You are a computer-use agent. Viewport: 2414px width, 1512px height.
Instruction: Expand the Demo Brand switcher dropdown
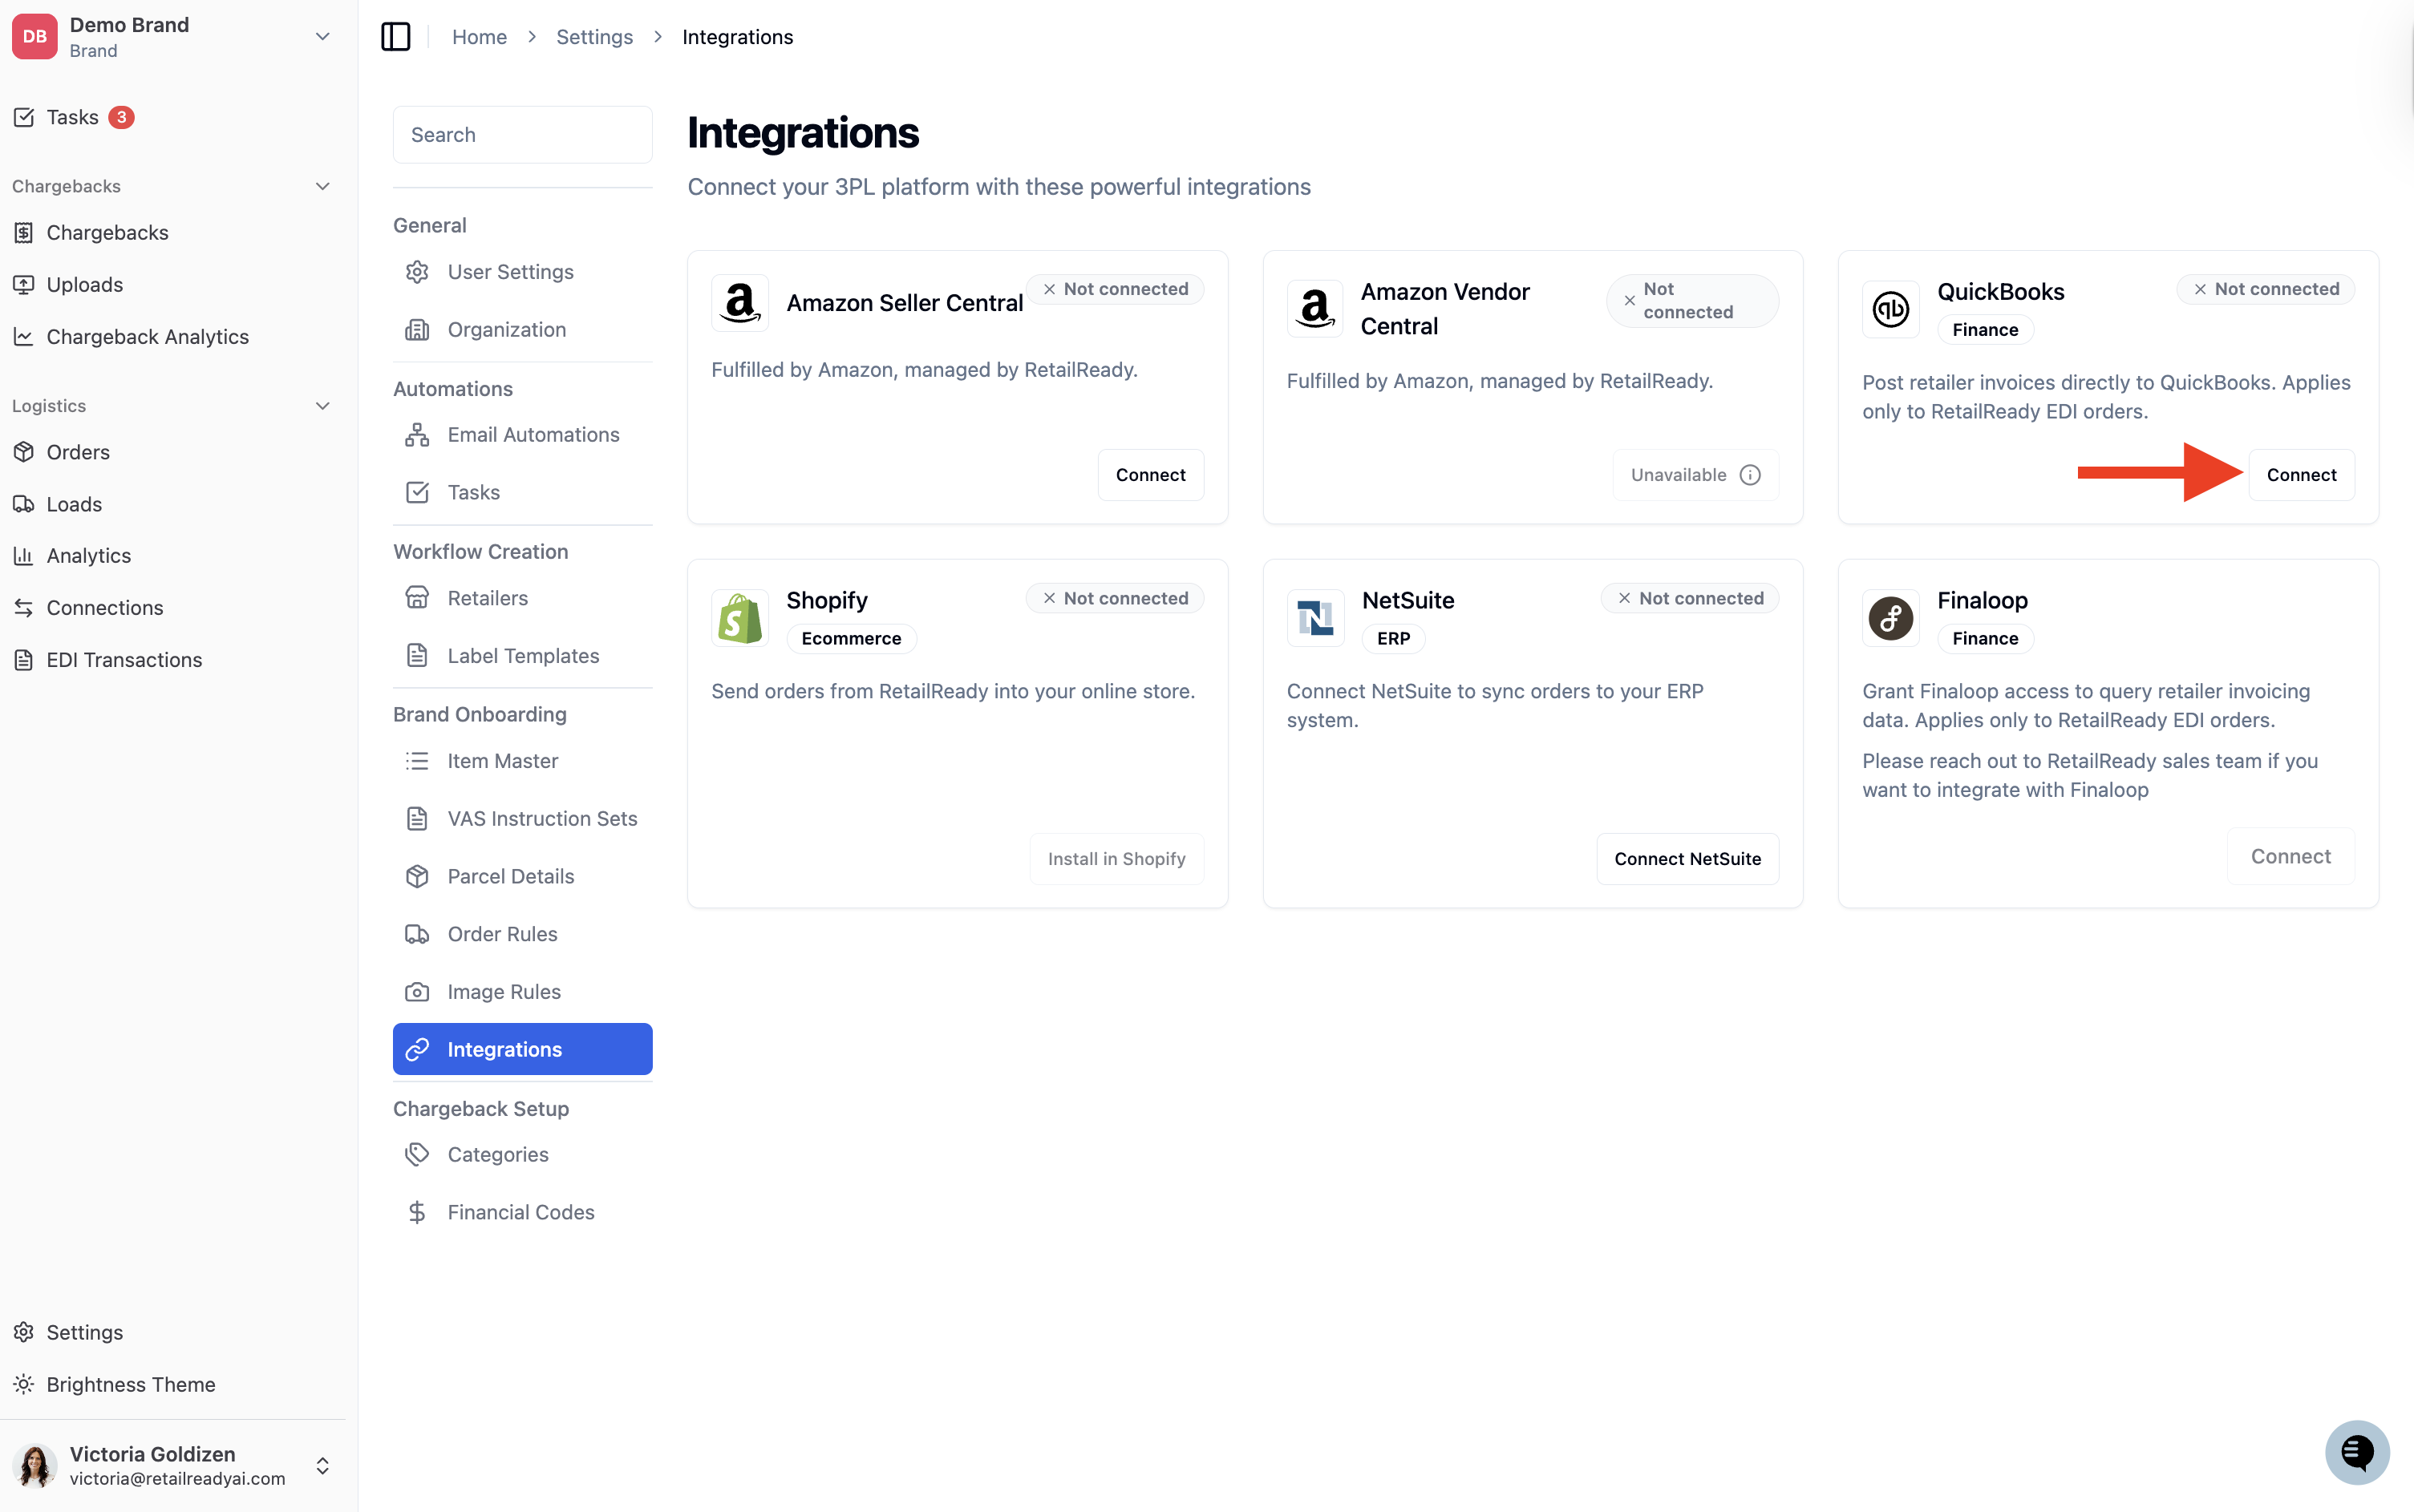[x=322, y=37]
